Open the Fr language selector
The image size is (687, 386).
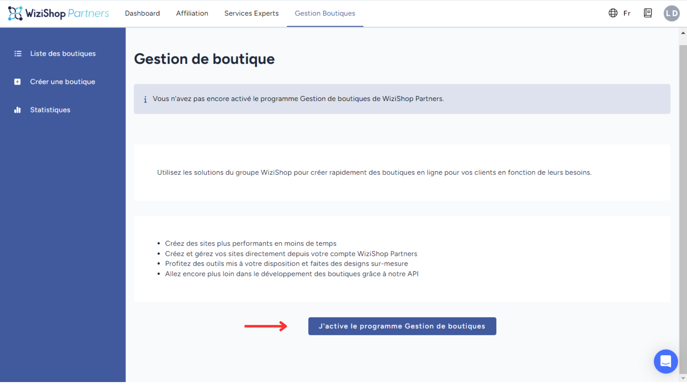click(x=627, y=13)
